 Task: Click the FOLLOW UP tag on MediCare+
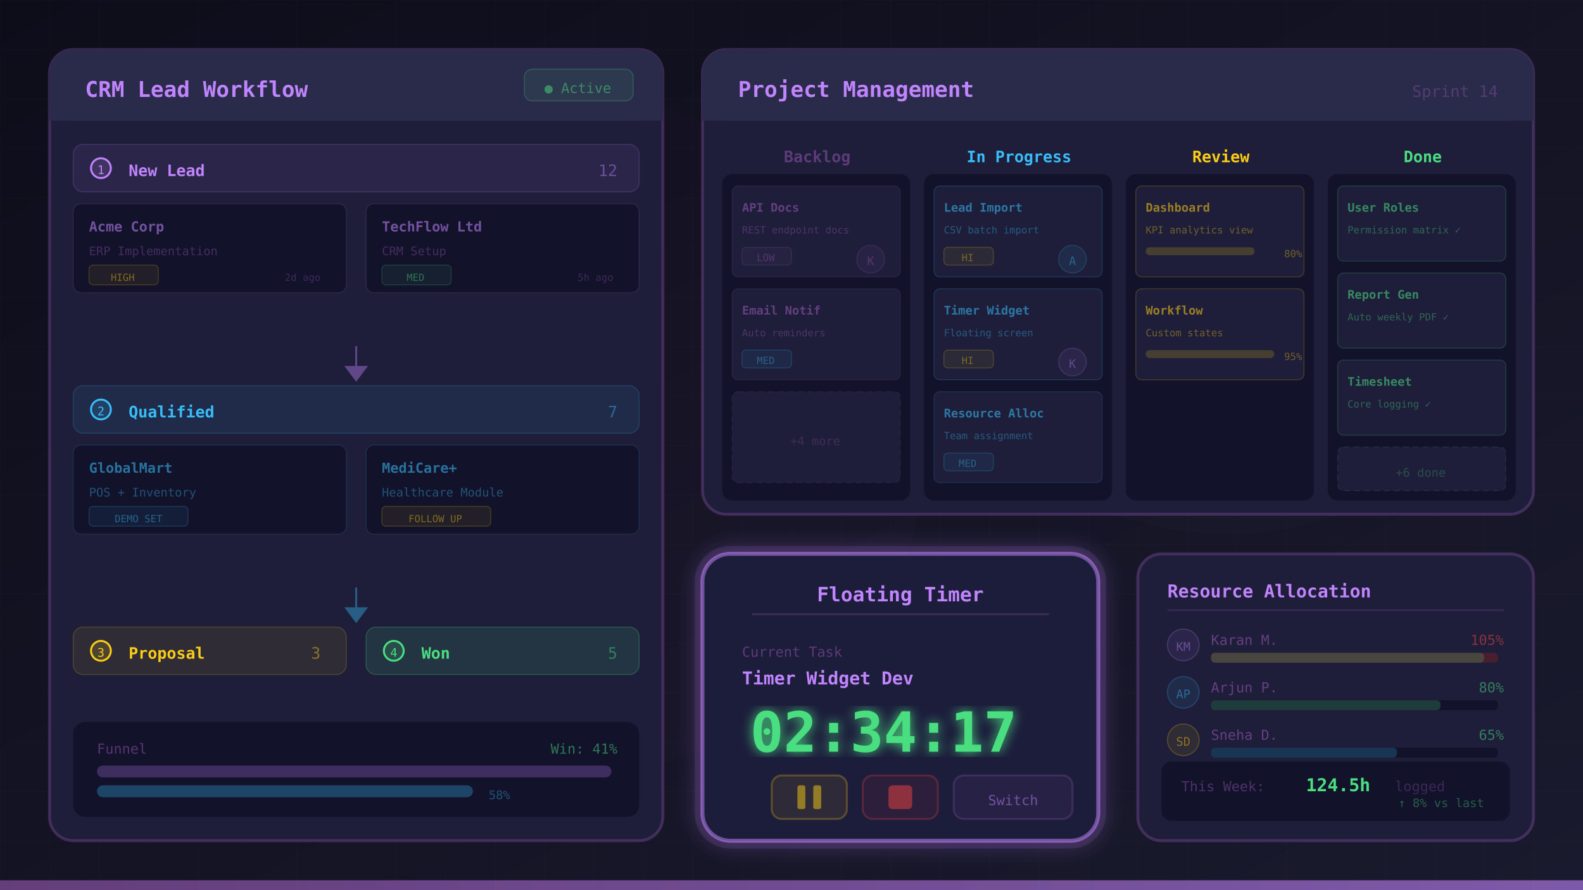(x=436, y=517)
